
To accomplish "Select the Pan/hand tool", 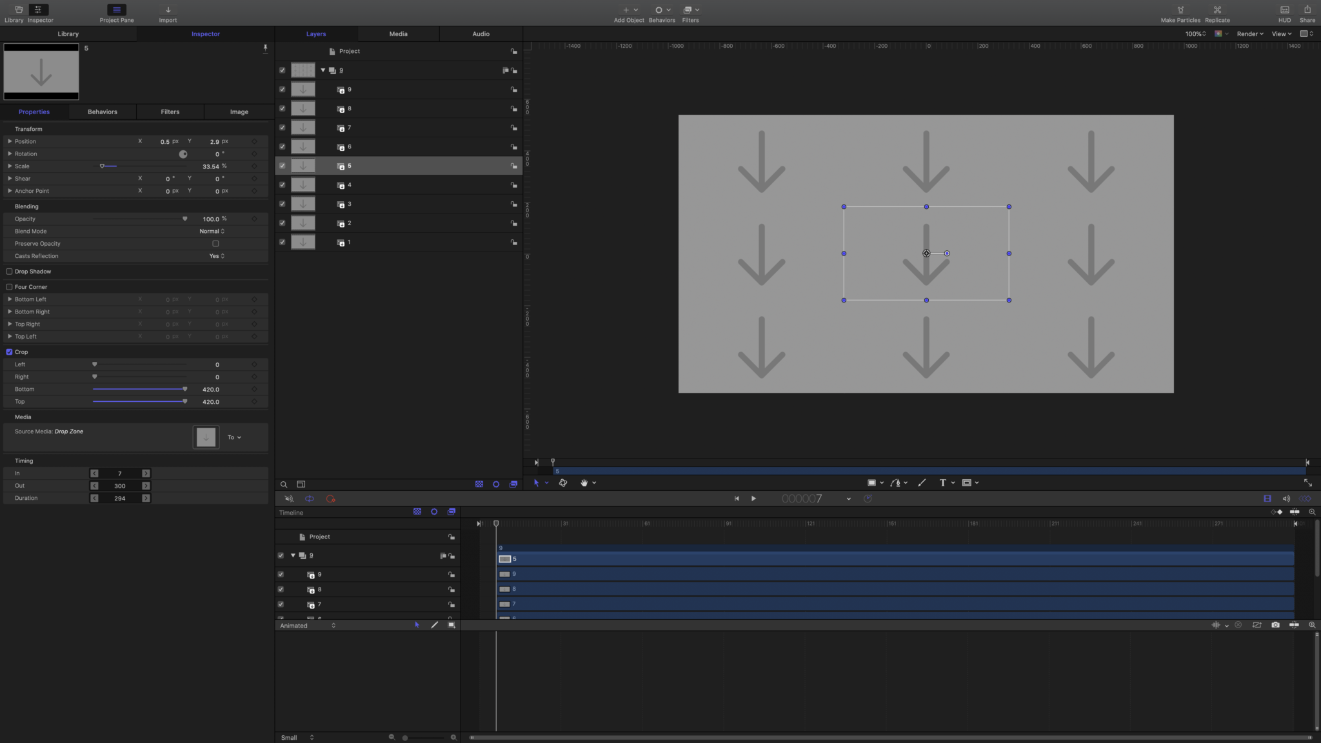I will 584,482.
